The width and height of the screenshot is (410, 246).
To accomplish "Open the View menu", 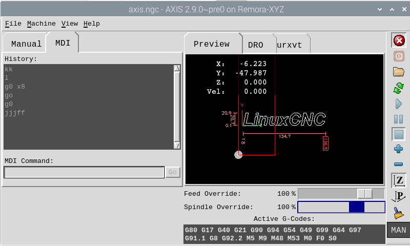I will 70,24.
